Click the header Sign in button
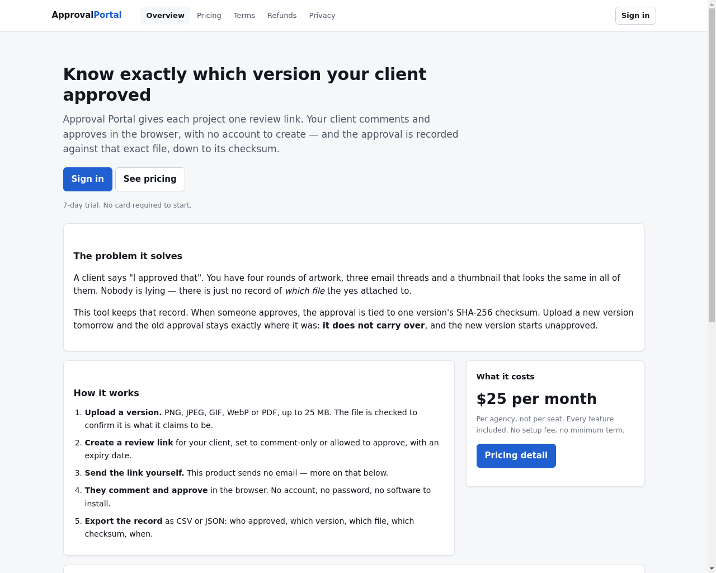The width and height of the screenshot is (716, 573). pos(635,16)
